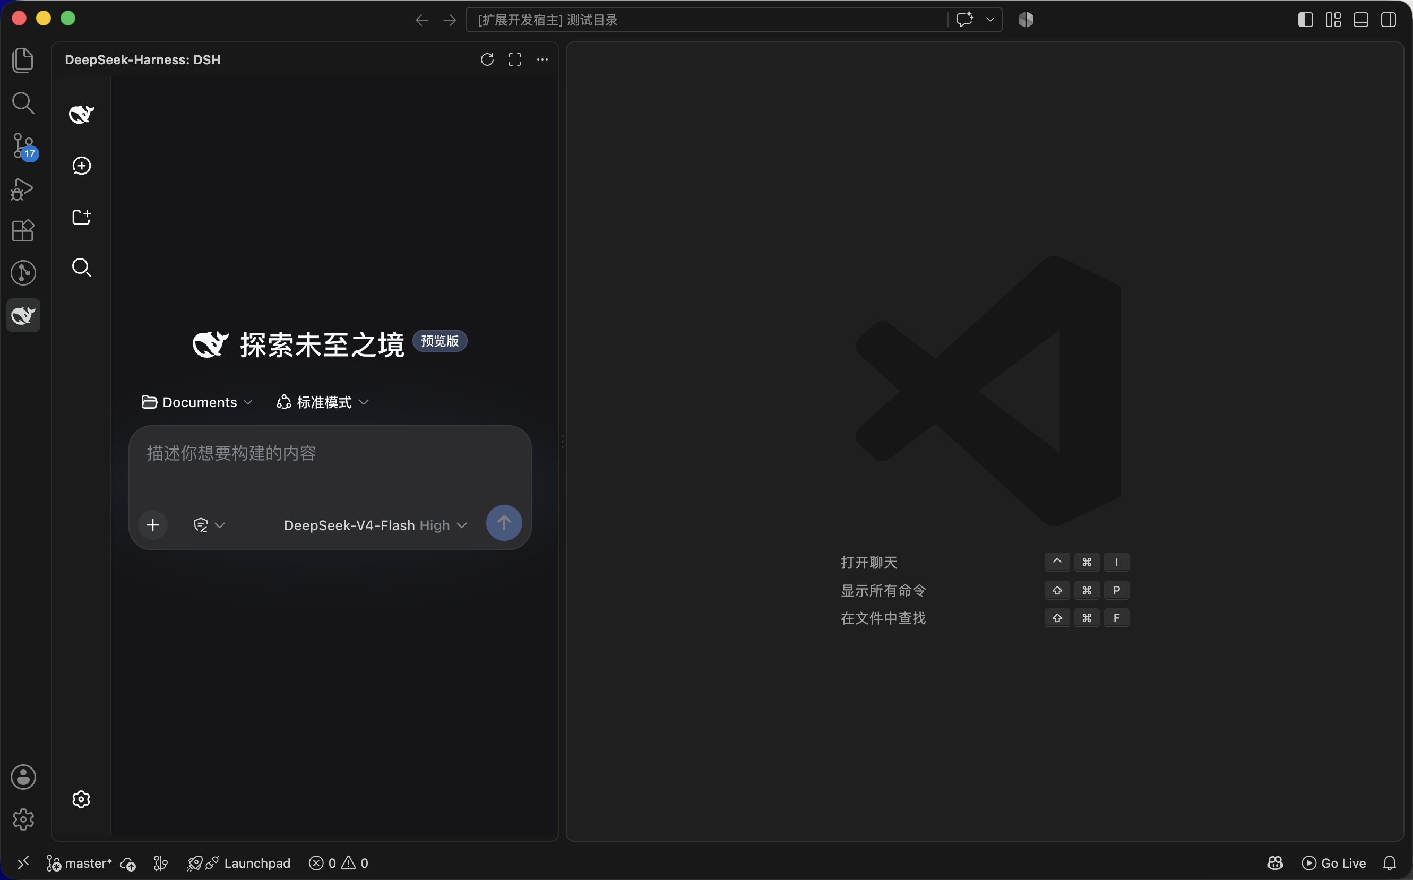
Task: Expand the chat dropdown chevron in title bar
Action: (990, 20)
